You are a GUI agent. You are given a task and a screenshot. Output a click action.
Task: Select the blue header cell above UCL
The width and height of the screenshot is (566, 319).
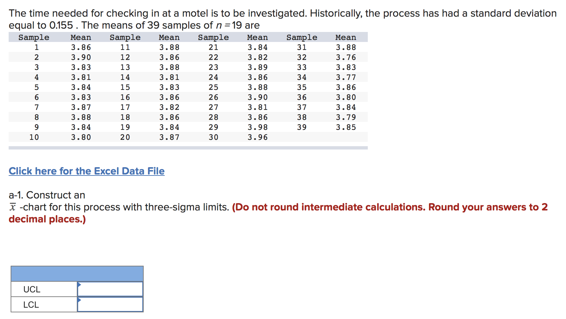coord(77,274)
